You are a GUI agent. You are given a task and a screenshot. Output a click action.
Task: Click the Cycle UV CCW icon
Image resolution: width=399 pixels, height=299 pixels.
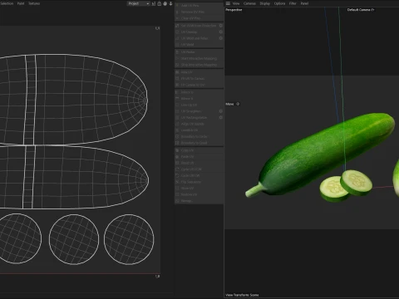[177, 169]
